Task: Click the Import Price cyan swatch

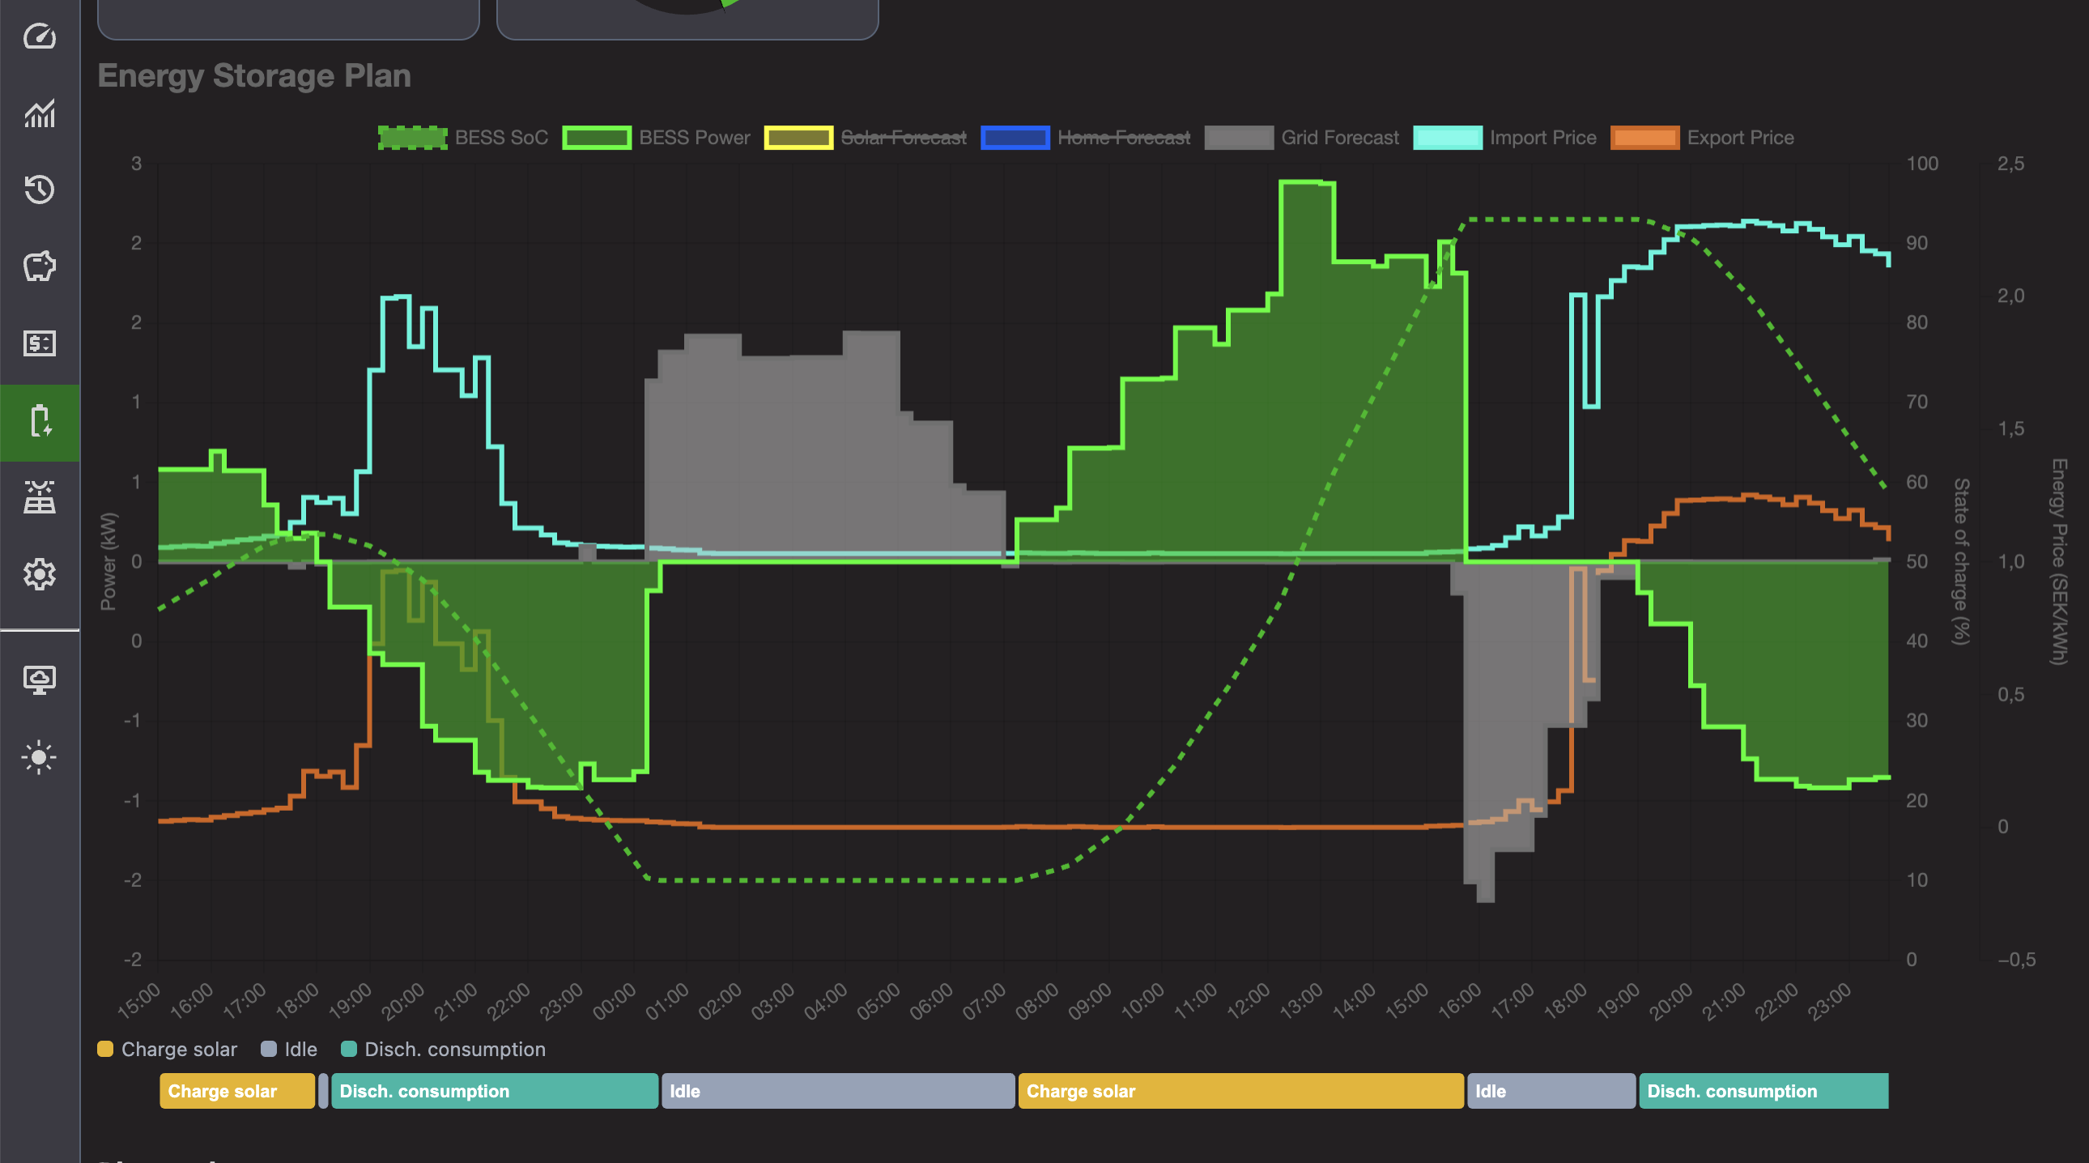Action: (1448, 138)
